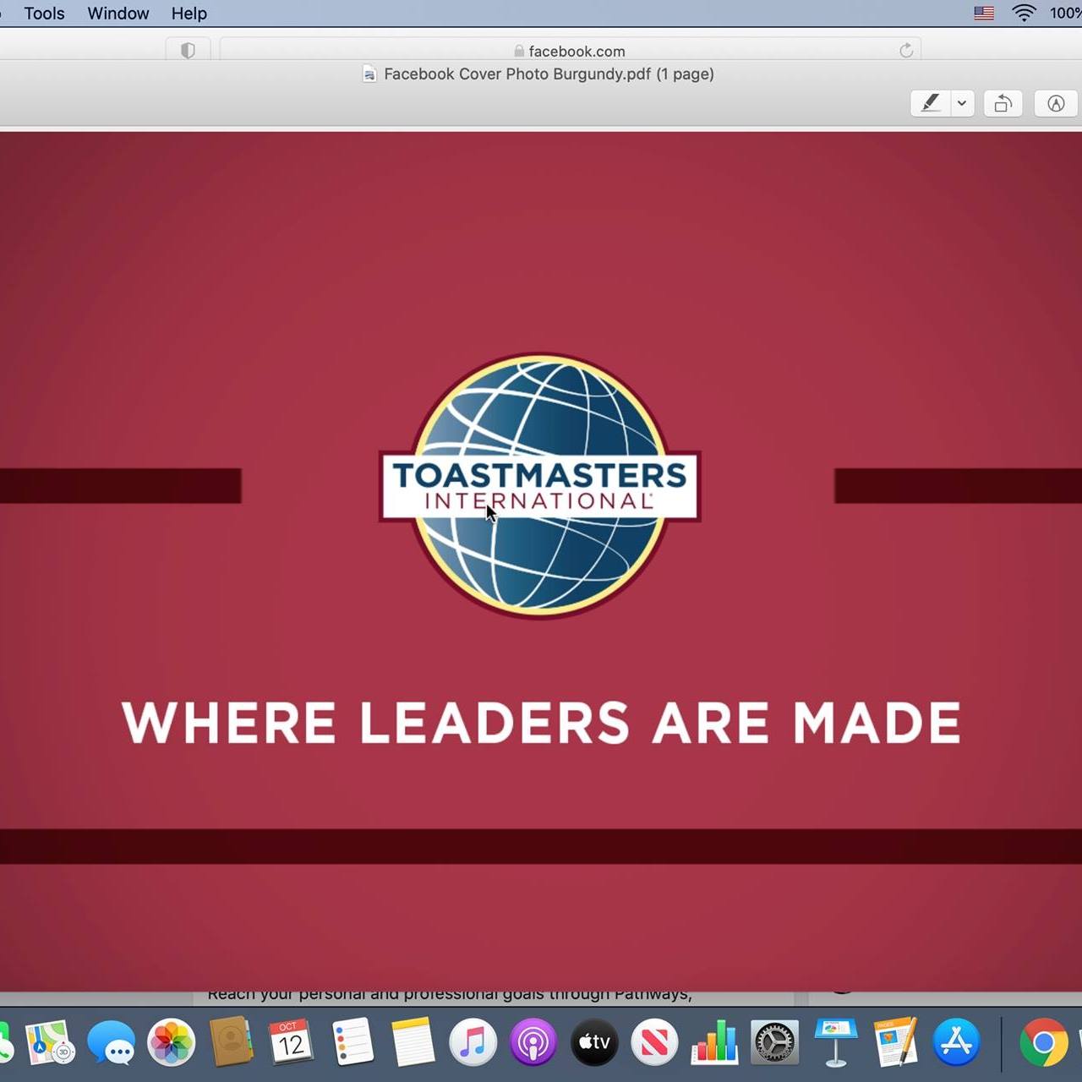Open Messages from the dock
1082x1082 pixels.
pos(111,1041)
